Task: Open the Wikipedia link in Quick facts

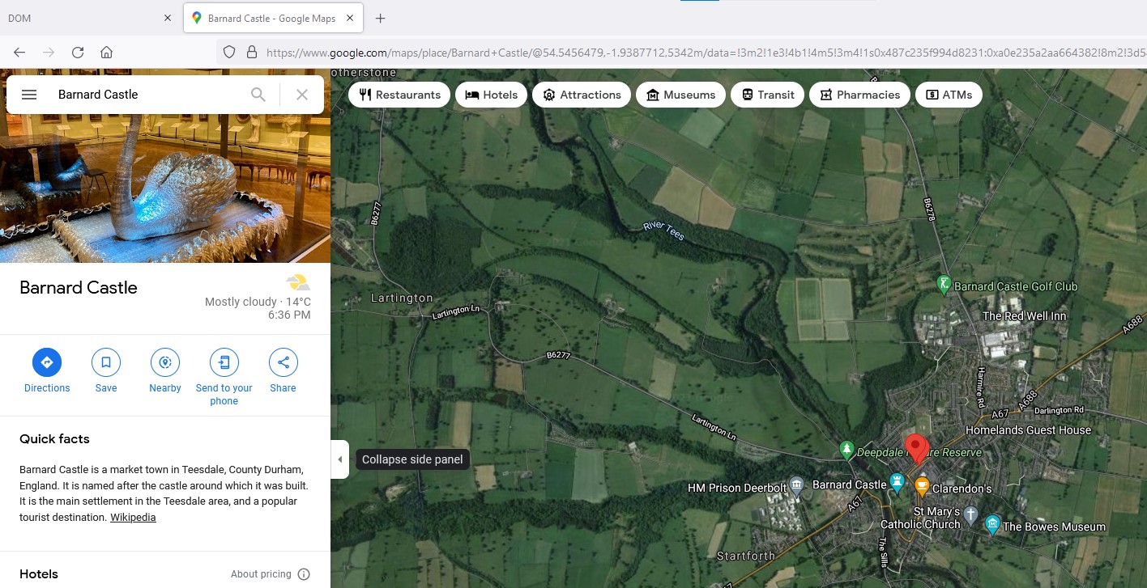Action: pyautogui.click(x=133, y=518)
